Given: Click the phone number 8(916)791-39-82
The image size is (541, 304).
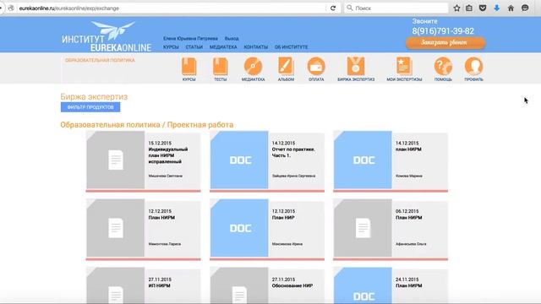Looking at the screenshot, I should (443, 31).
